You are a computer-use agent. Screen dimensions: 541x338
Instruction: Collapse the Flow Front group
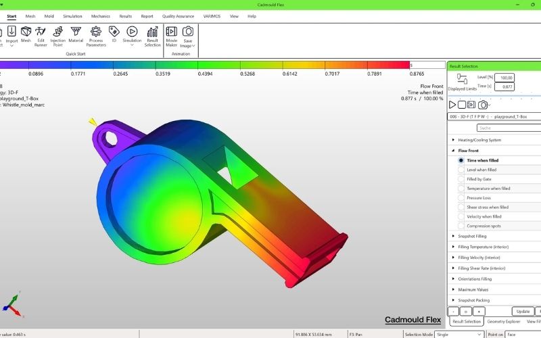(x=453, y=150)
